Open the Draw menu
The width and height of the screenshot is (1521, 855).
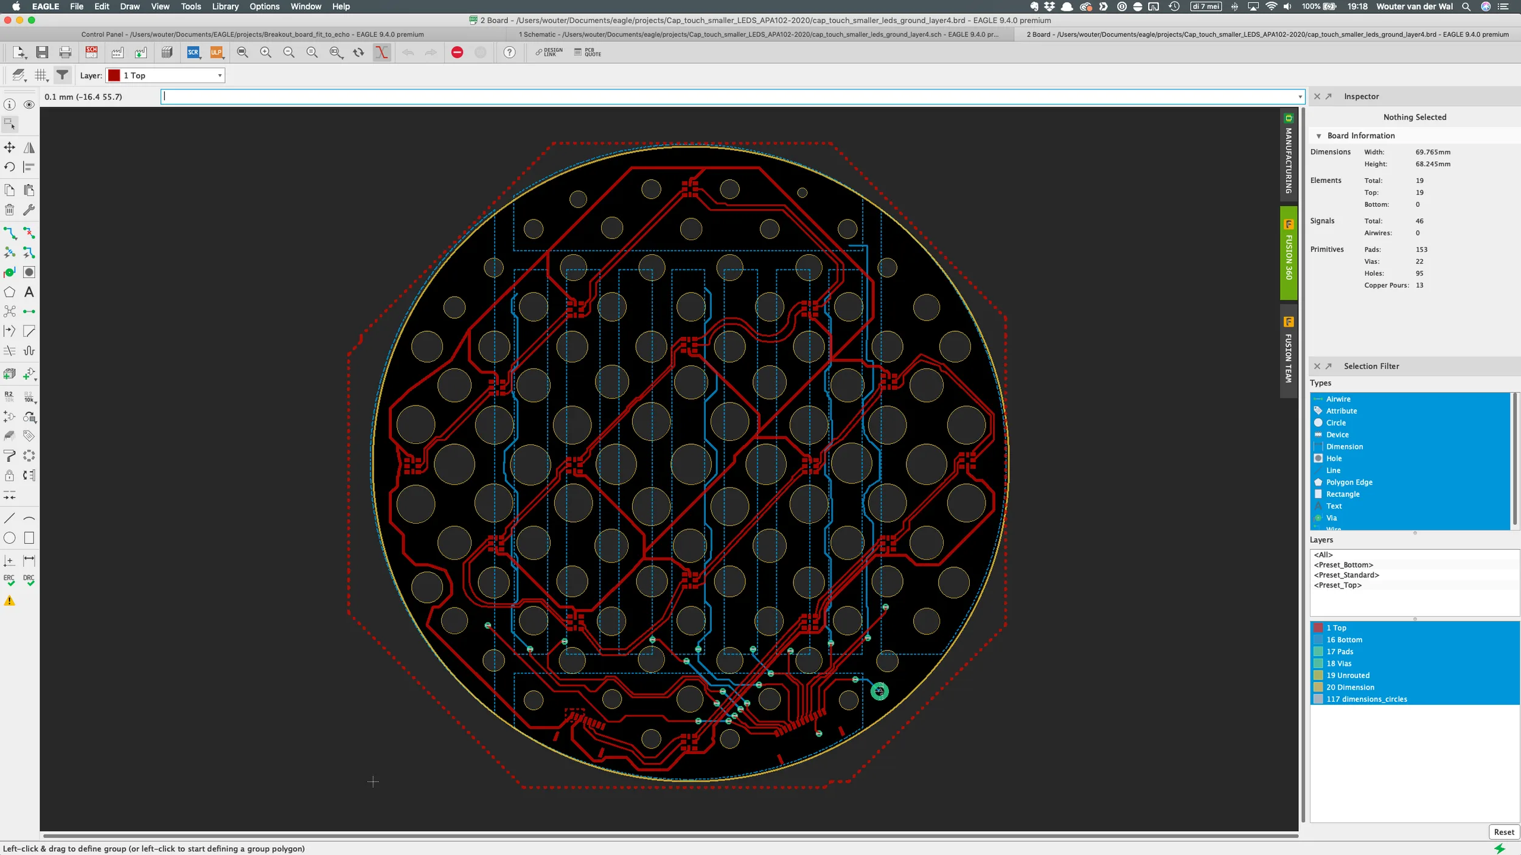pyautogui.click(x=130, y=7)
